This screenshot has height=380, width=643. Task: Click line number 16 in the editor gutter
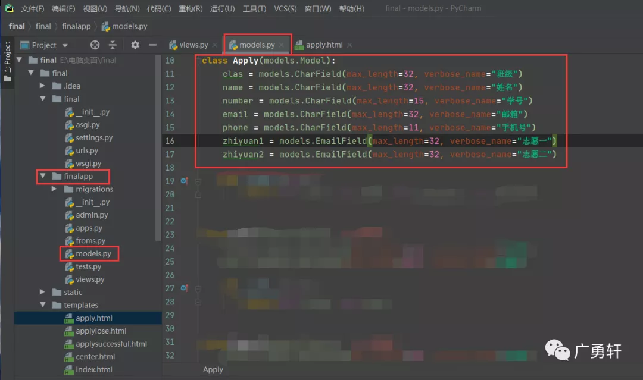[170, 141]
